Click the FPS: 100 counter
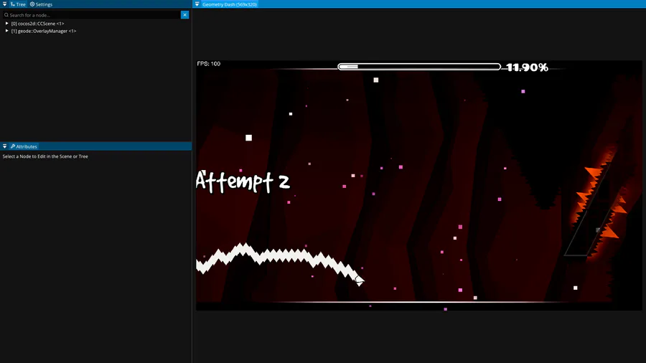 (209, 64)
